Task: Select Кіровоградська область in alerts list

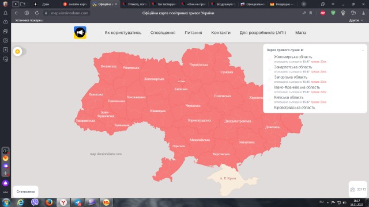Action: 295,108
